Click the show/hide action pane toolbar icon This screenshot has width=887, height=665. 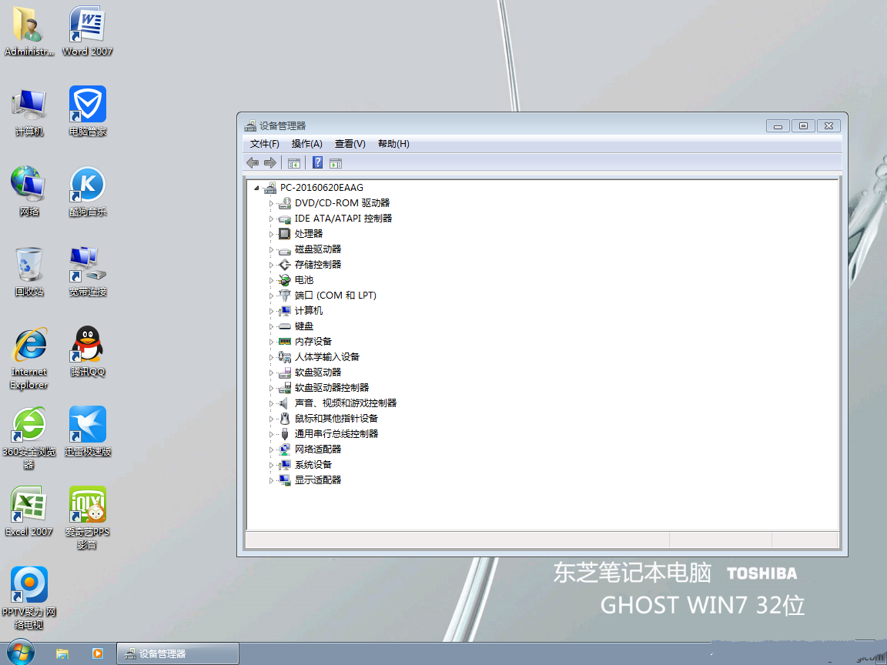[335, 162]
